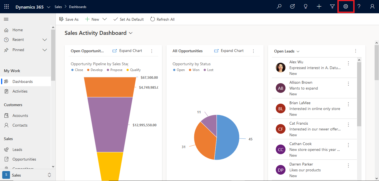Open the Settings gear icon
Image resolution: width=379 pixels, height=181 pixels.
[346, 6]
